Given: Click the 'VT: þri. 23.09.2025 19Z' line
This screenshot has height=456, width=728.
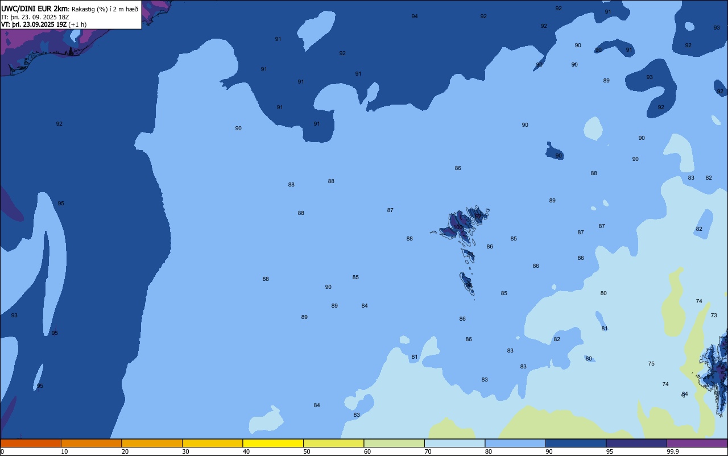Looking at the screenshot, I should click(34, 24).
